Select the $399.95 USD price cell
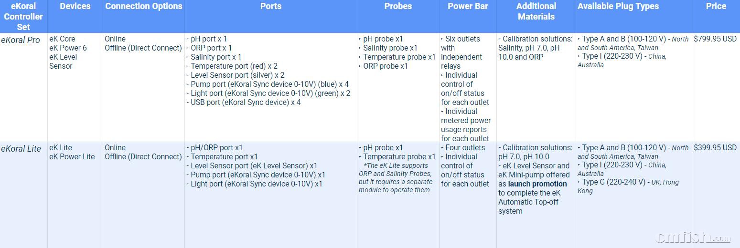Viewport: 740px width, 248px height. [715, 148]
